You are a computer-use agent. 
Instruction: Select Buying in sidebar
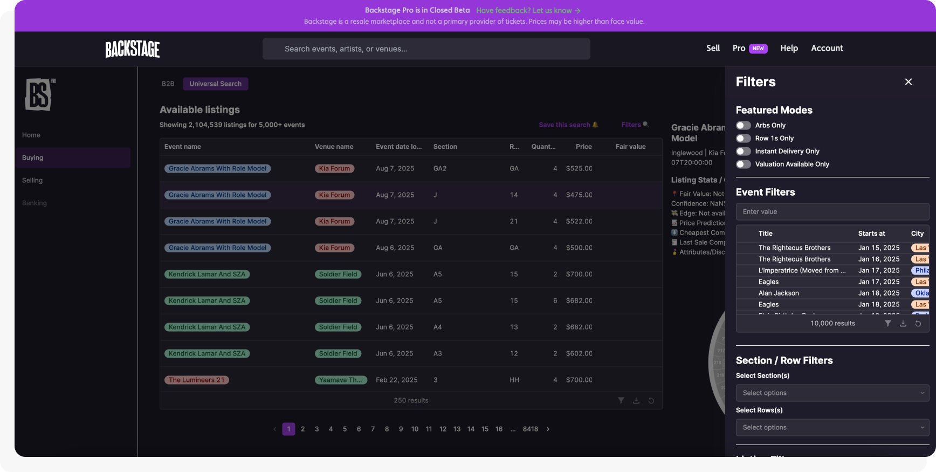73,158
